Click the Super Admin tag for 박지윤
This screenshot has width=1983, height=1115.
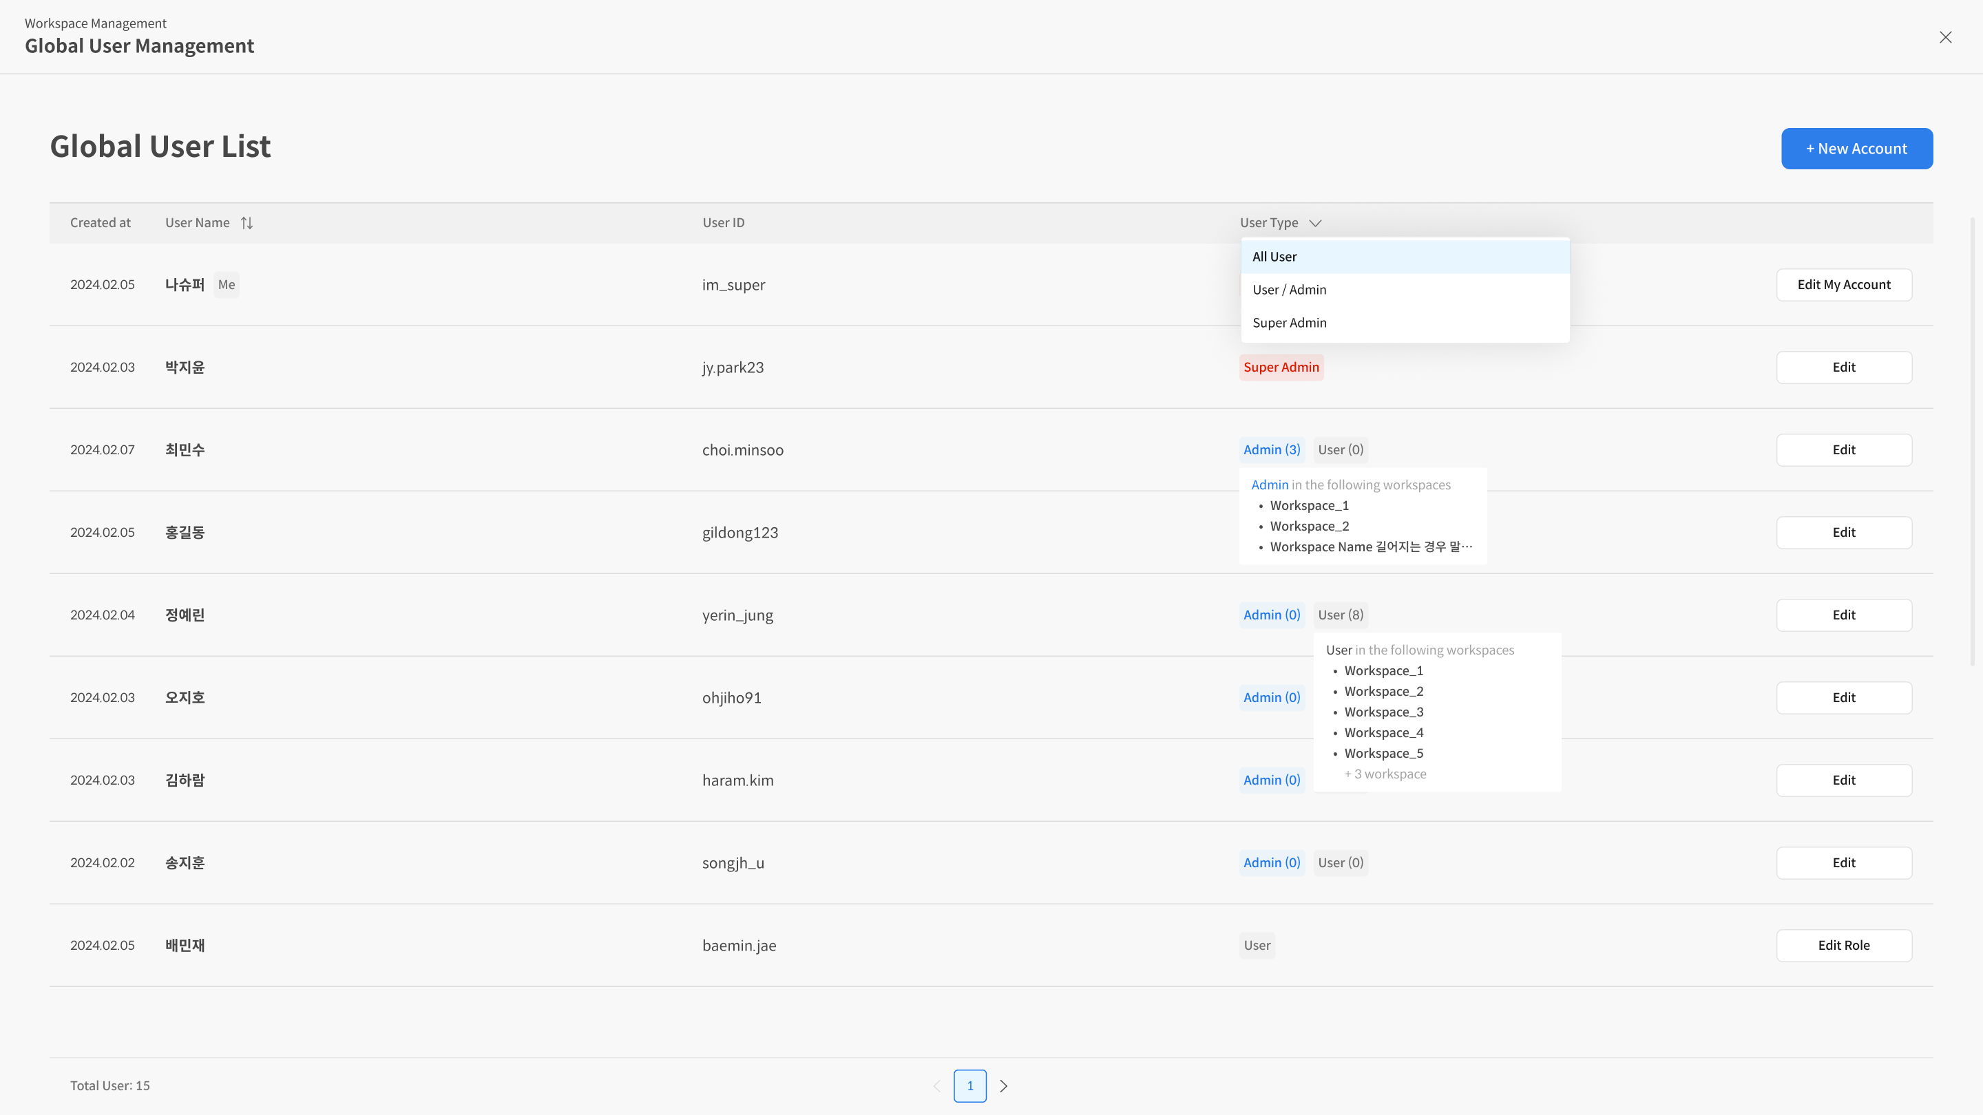[1281, 367]
